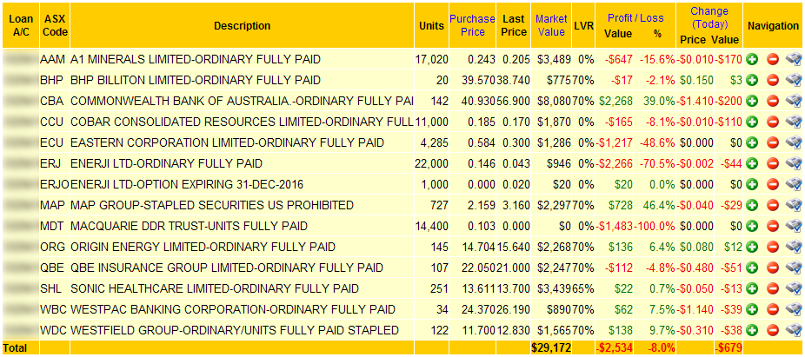Click the green plus icon in the WBC row
This screenshot has width=805, height=357.
click(x=752, y=309)
